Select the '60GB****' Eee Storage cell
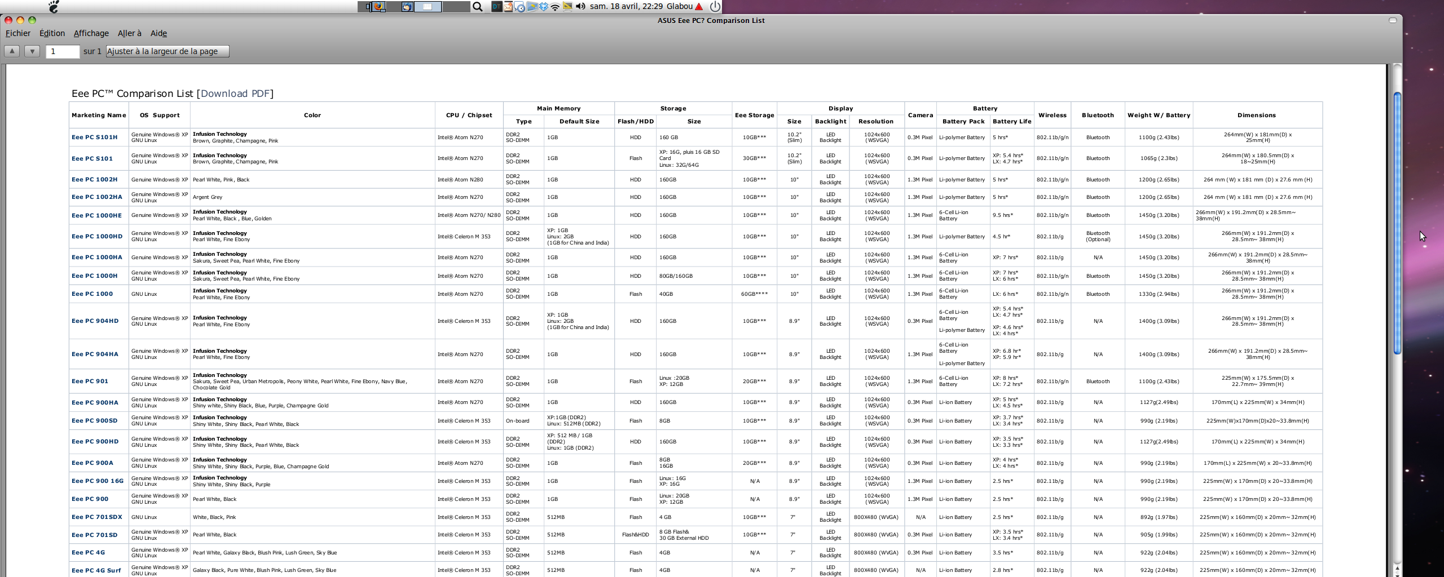 tap(754, 294)
